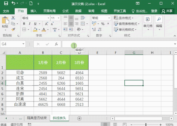Image resolution: width=177 pixels, height=126 pixels.
Task: Apply the red font color A
Action: click(x=44, y=30)
